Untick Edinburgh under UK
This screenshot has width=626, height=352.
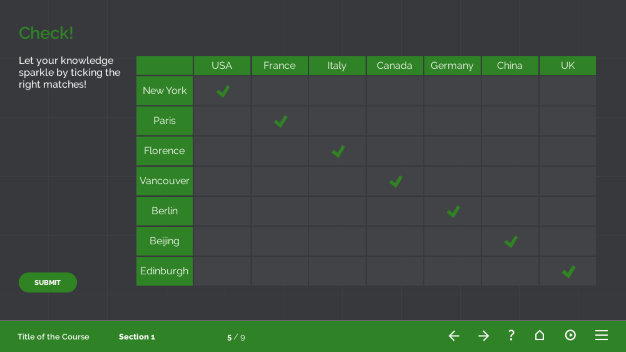tap(568, 271)
